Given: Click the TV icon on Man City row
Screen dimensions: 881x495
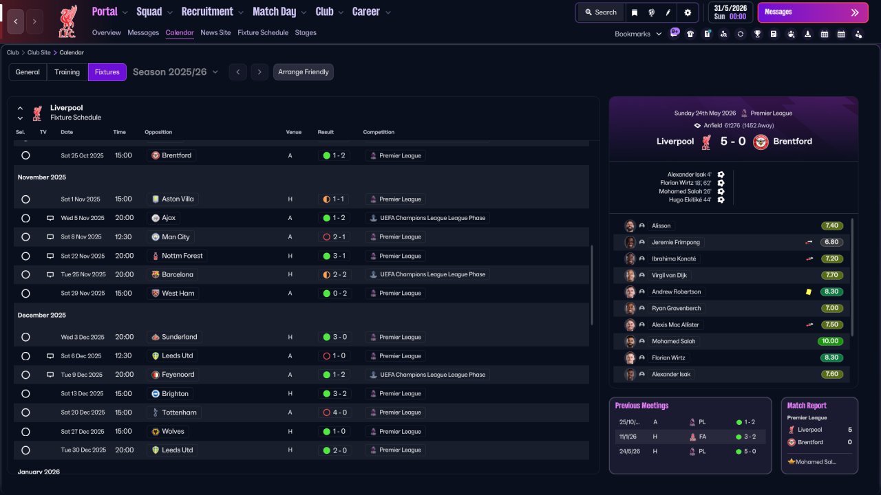Looking at the screenshot, I should point(50,237).
